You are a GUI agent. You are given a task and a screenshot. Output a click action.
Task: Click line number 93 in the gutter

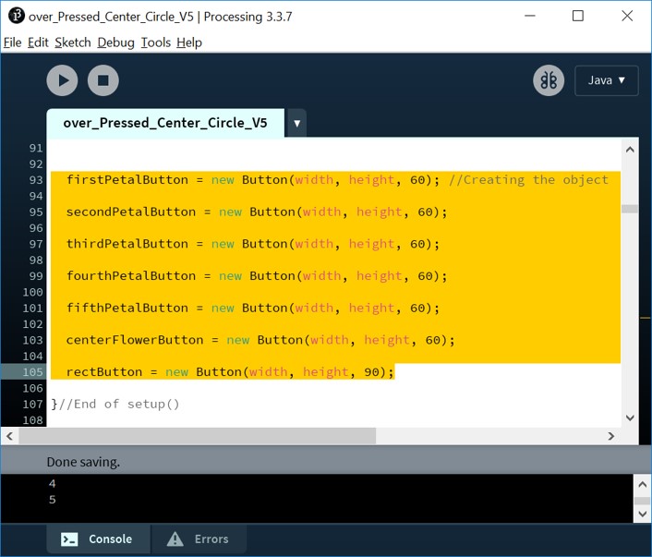pos(36,180)
